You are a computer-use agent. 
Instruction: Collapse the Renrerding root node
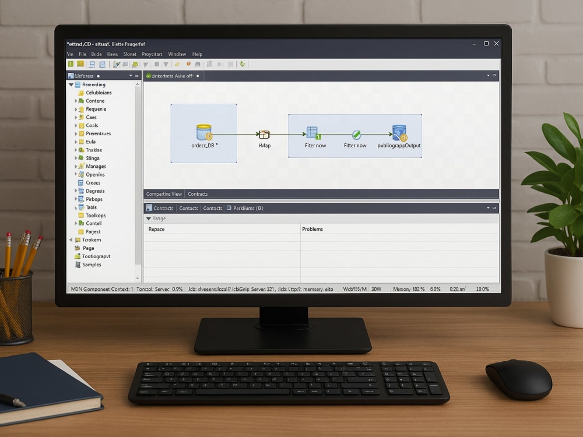click(71, 84)
